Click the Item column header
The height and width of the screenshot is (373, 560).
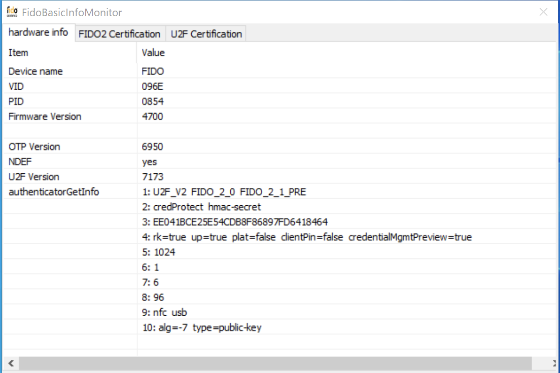tap(18, 53)
